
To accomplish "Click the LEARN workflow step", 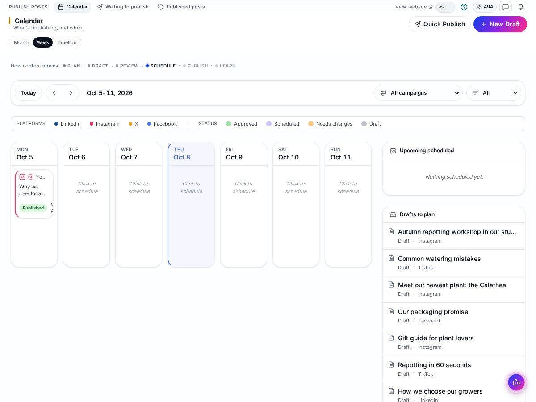I will coord(226,66).
